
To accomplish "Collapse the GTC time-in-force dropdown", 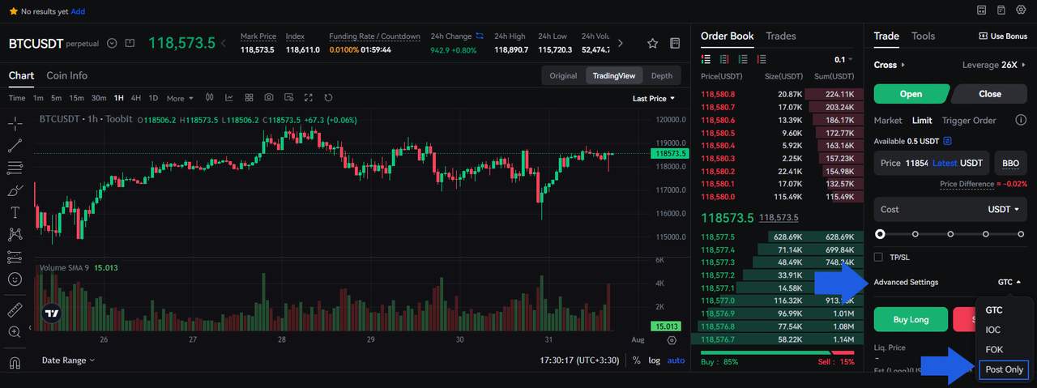I will pyautogui.click(x=1009, y=282).
